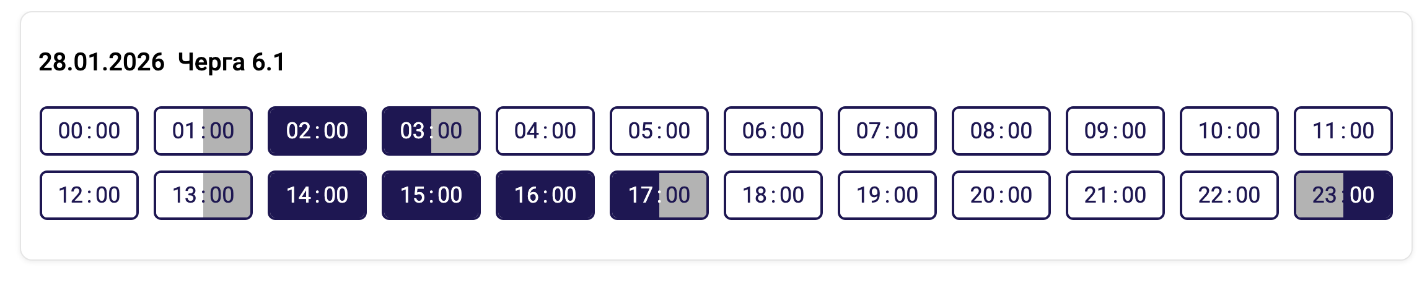Image resolution: width=1427 pixels, height=286 pixels.
Task: Select the dark 16:00 outage slot
Action: tap(545, 195)
